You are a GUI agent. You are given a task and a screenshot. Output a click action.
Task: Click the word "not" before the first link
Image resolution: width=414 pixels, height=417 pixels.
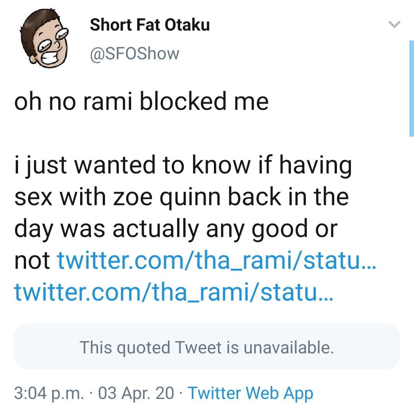coord(32,261)
